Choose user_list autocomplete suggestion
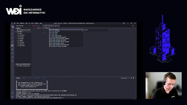 click(66, 34)
